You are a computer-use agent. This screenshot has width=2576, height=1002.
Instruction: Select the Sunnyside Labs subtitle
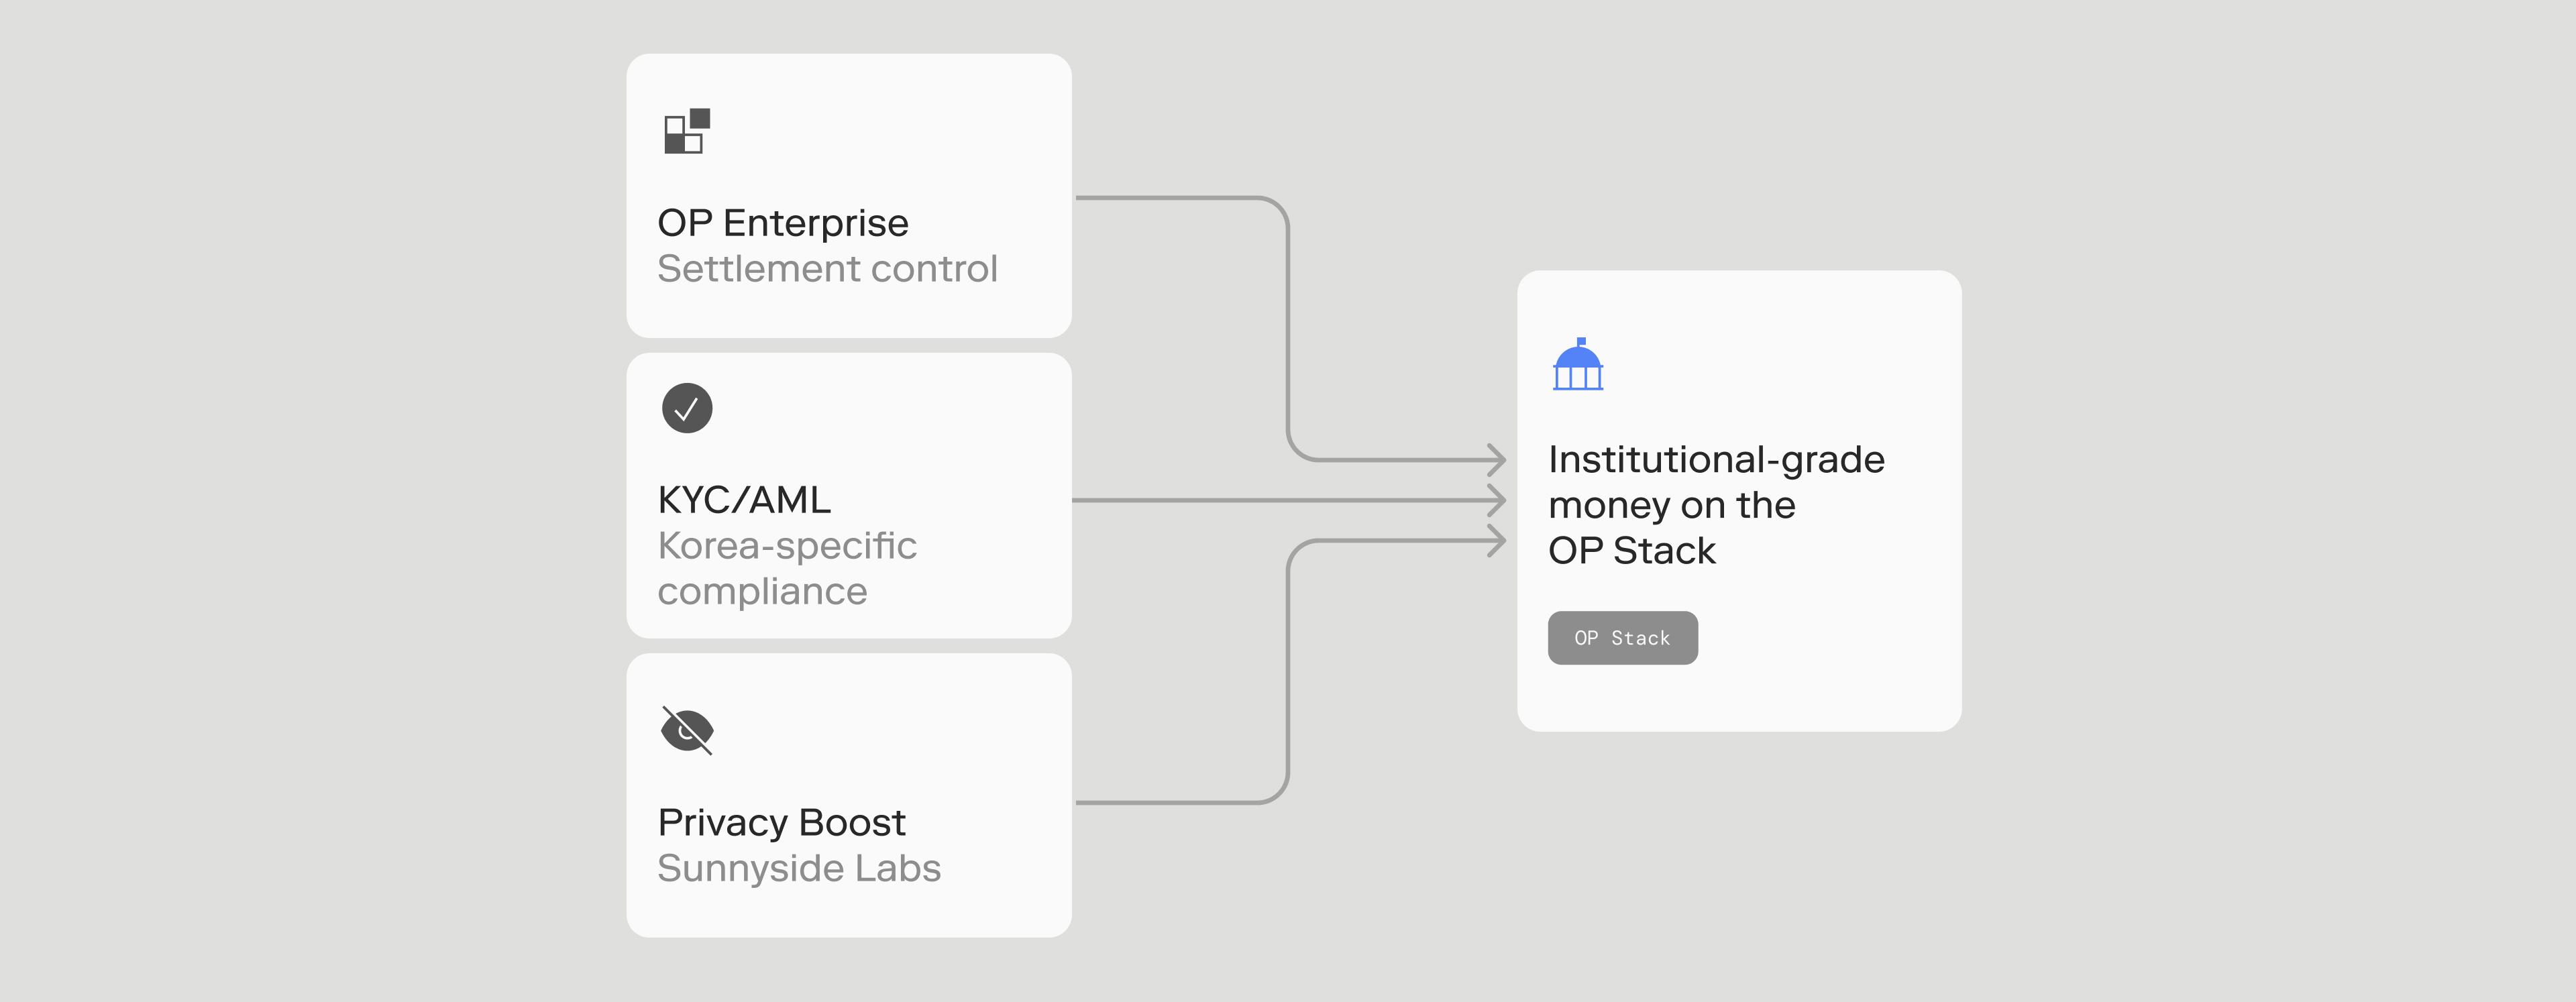pos(799,868)
